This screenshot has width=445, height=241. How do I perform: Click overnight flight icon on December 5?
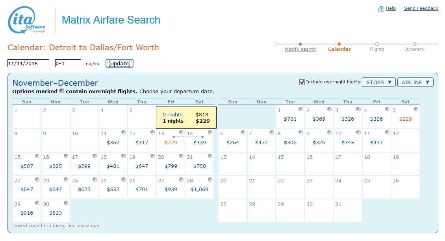pyautogui.click(x=416, y=109)
